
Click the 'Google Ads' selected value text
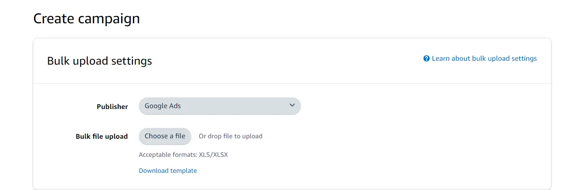163,106
